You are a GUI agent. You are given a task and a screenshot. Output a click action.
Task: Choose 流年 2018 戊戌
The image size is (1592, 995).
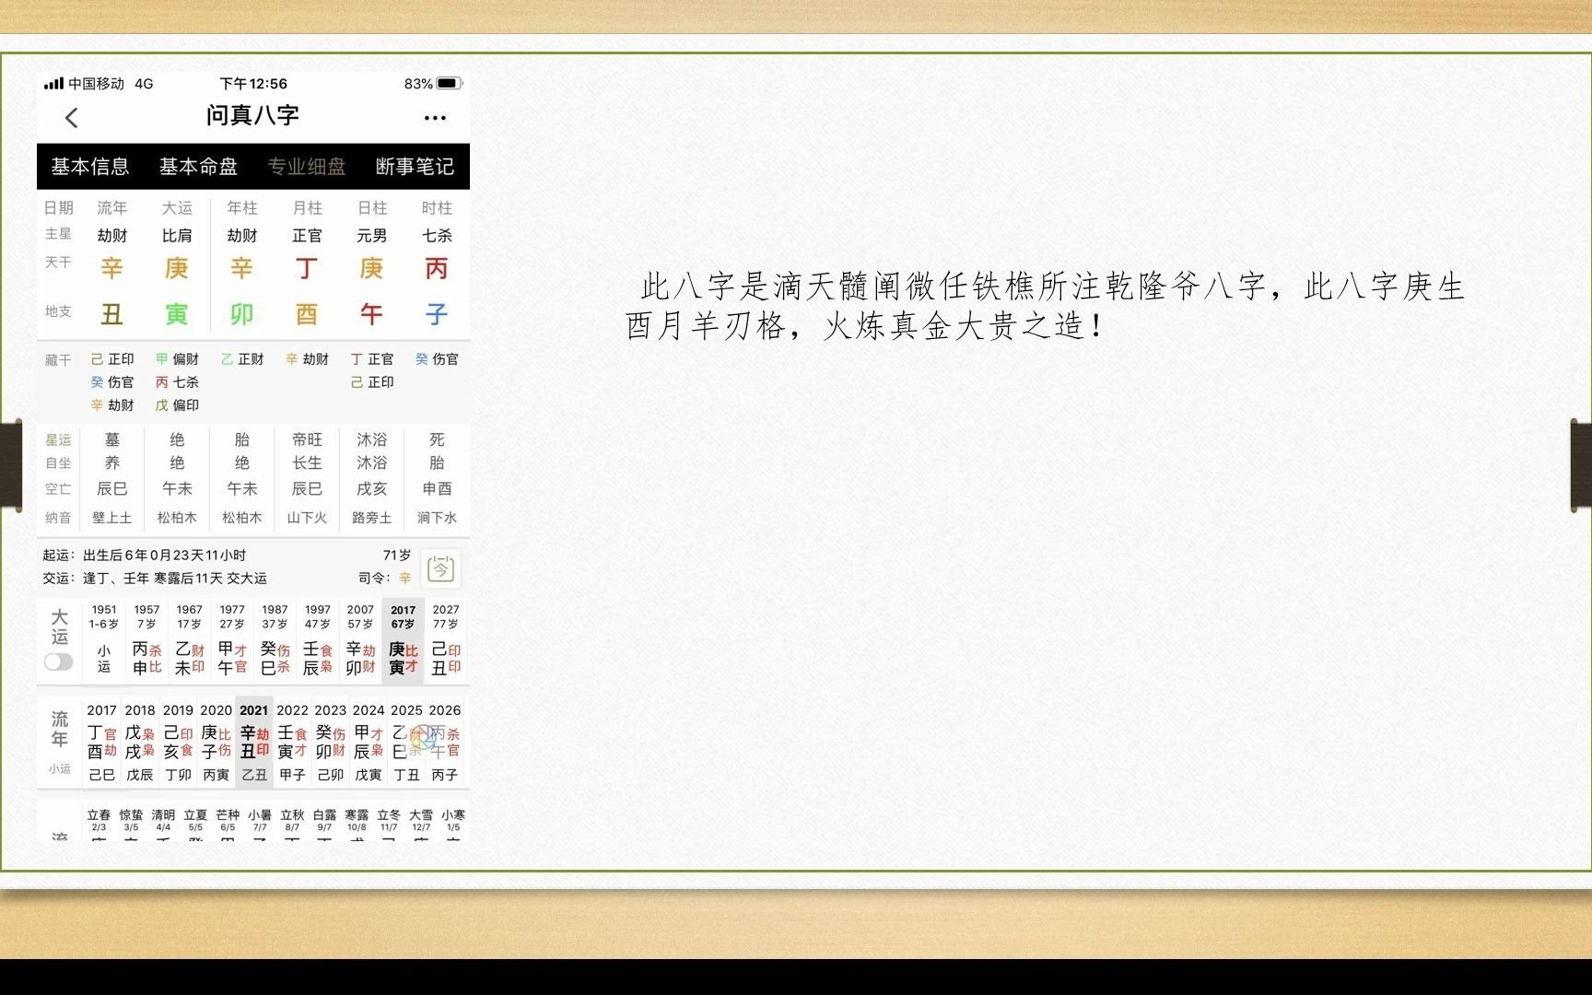[140, 743]
